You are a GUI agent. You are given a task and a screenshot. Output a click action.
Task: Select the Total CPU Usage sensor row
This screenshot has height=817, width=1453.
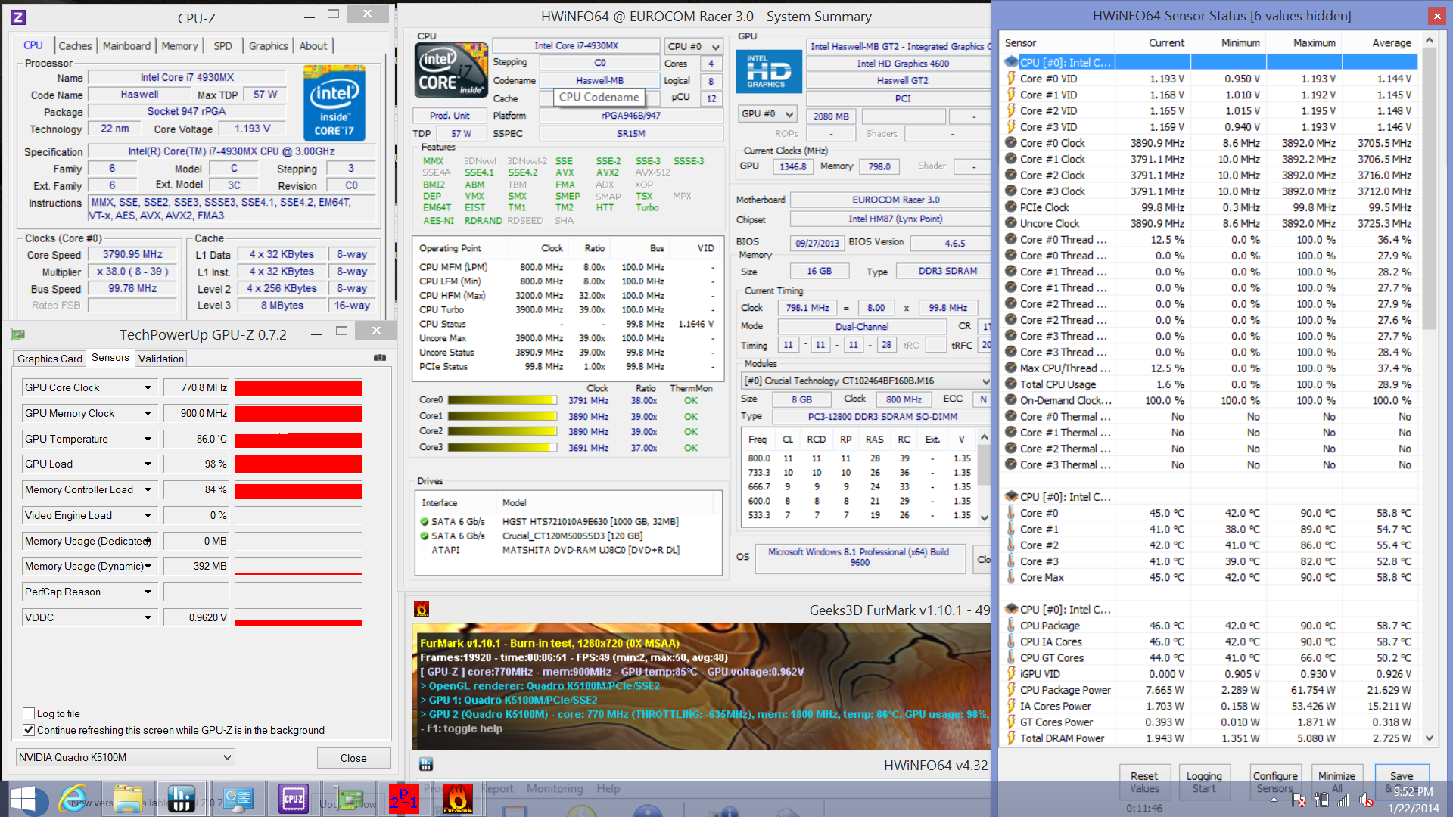(x=1211, y=384)
